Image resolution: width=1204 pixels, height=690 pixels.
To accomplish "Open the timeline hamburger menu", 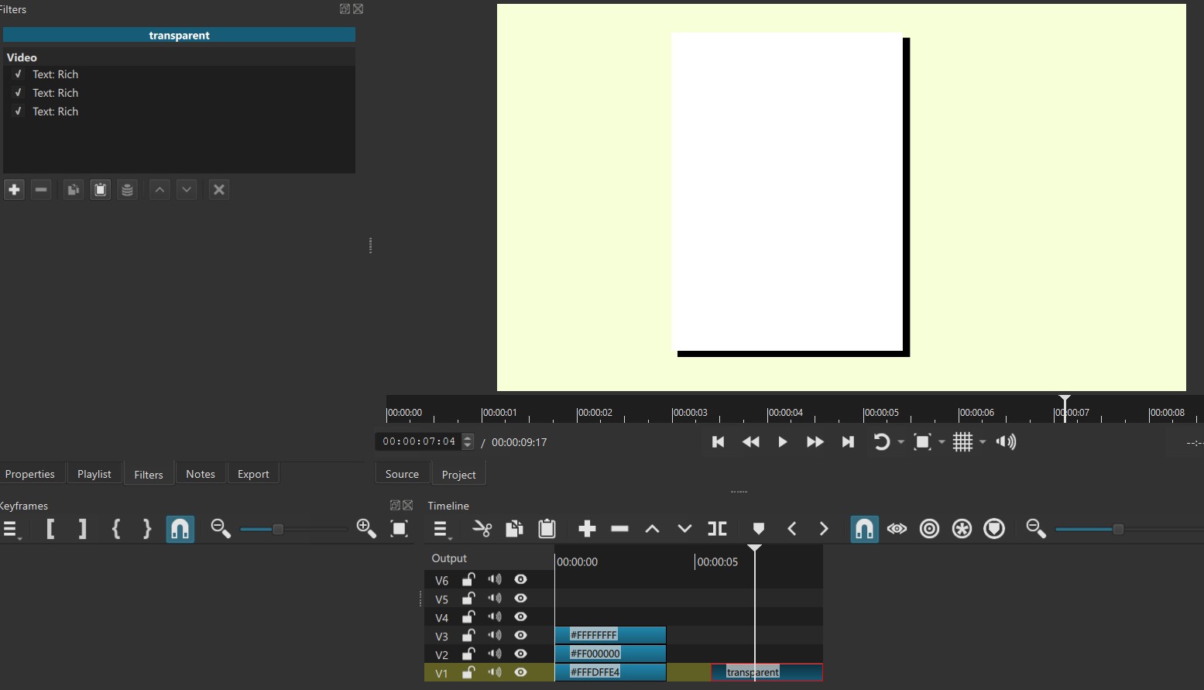I will click(x=441, y=529).
